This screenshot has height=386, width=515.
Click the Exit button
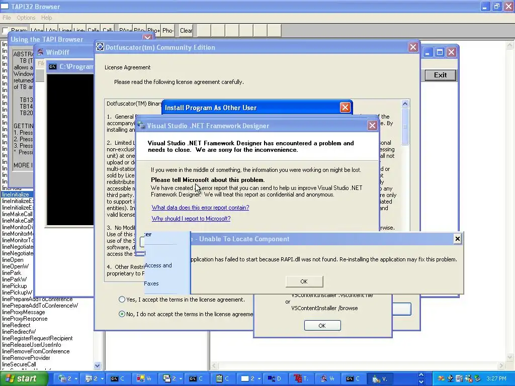[x=440, y=75]
